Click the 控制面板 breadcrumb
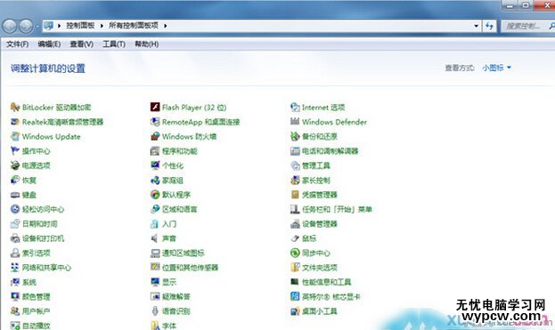 click(80, 26)
